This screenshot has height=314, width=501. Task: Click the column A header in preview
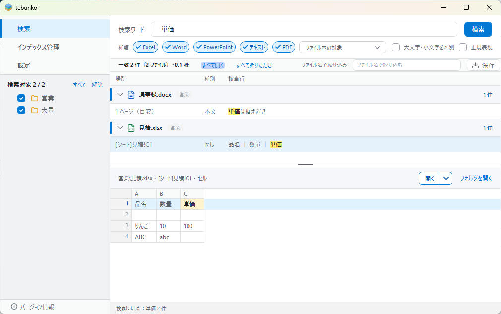coord(144,194)
